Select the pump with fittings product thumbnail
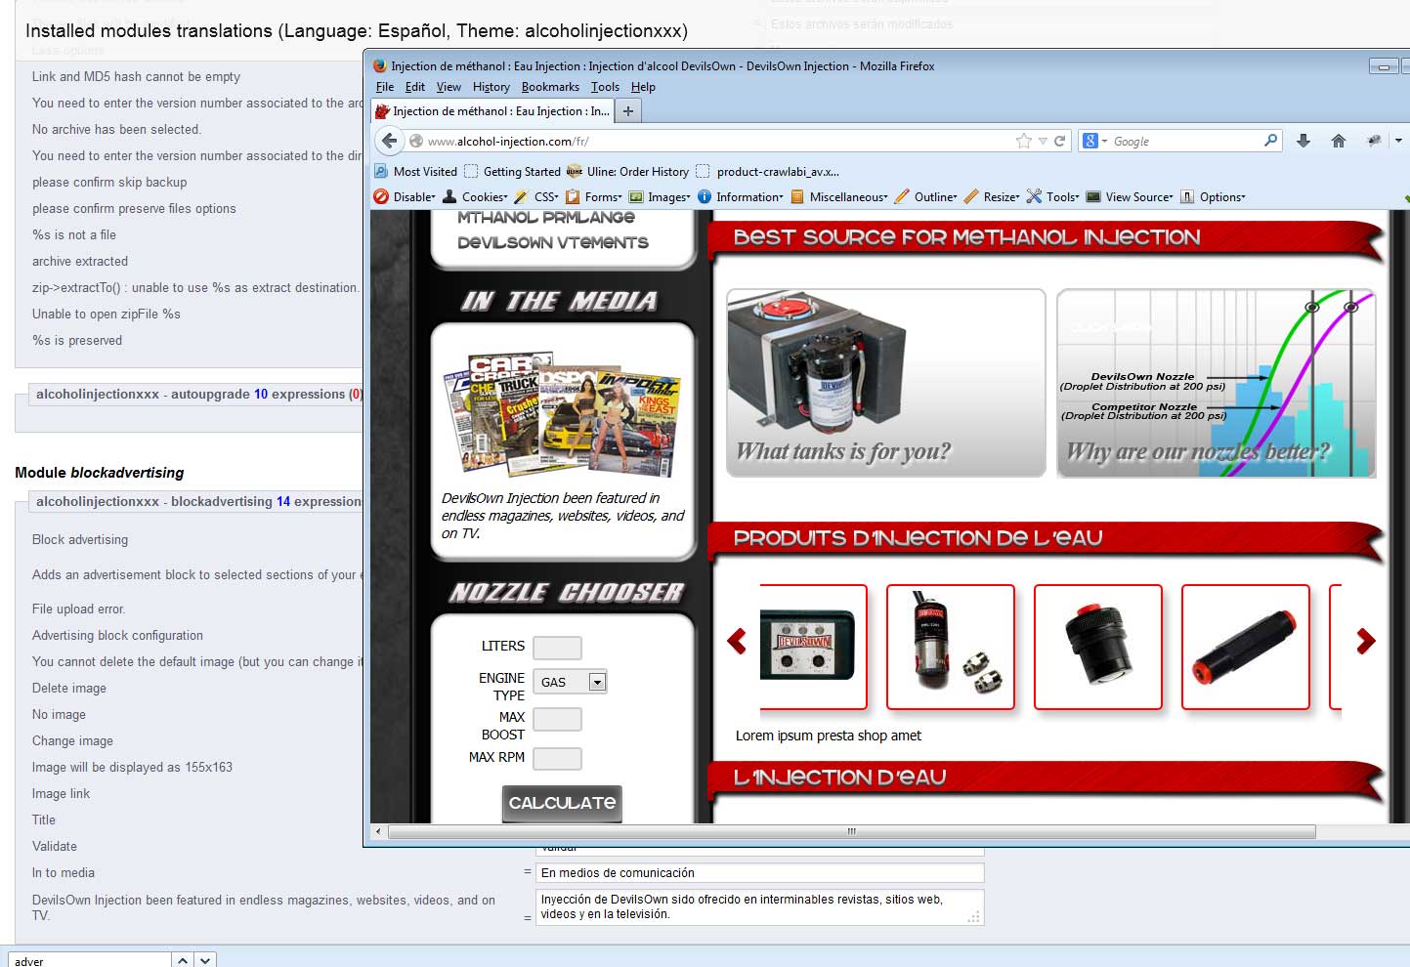Image resolution: width=1410 pixels, height=967 pixels. (951, 647)
